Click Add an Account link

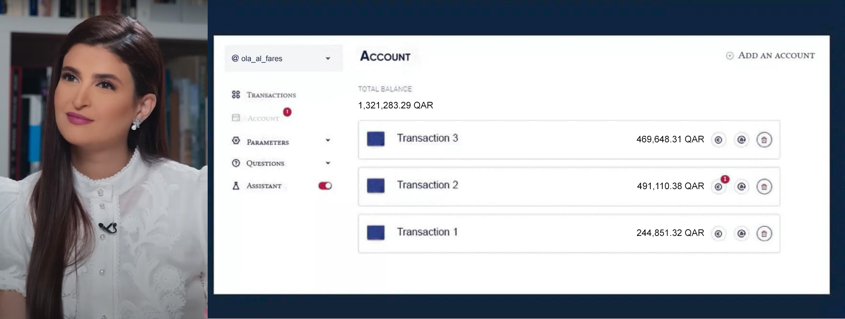(x=776, y=55)
